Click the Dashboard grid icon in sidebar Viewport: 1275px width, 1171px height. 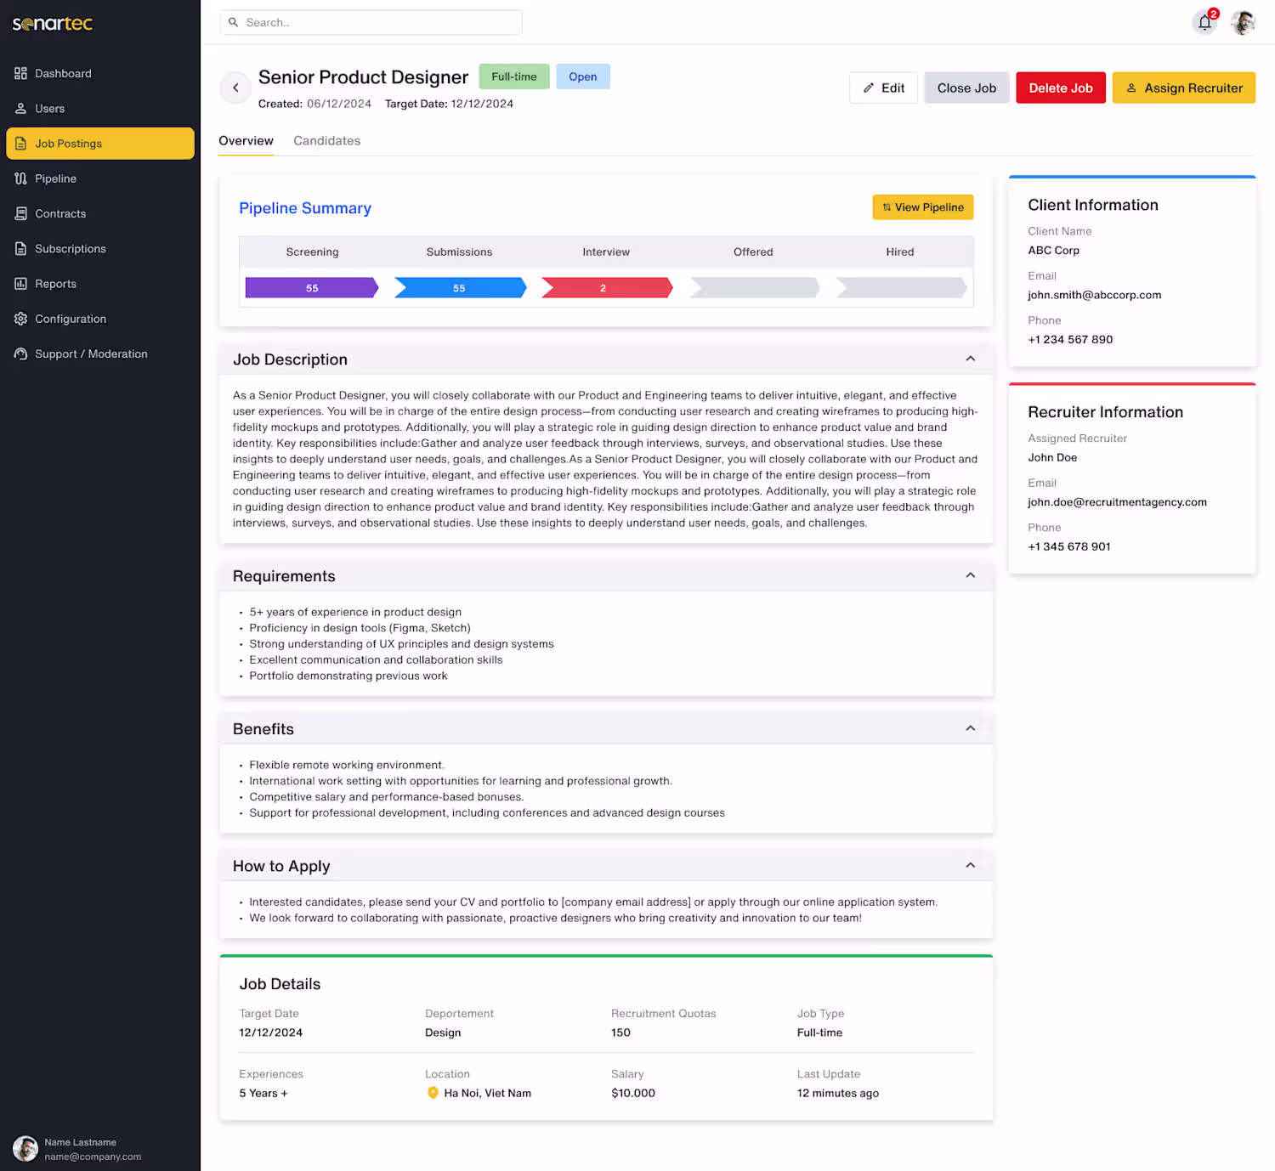point(20,73)
